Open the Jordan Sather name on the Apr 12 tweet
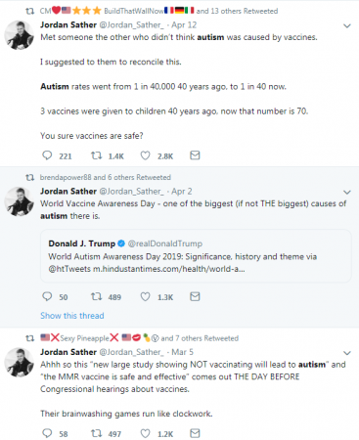 coord(68,25)
